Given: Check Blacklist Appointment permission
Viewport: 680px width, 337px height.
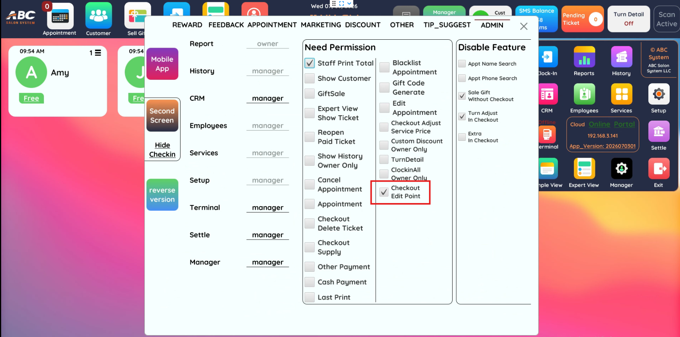Looking at the screenshot, I should click(384, 67).
